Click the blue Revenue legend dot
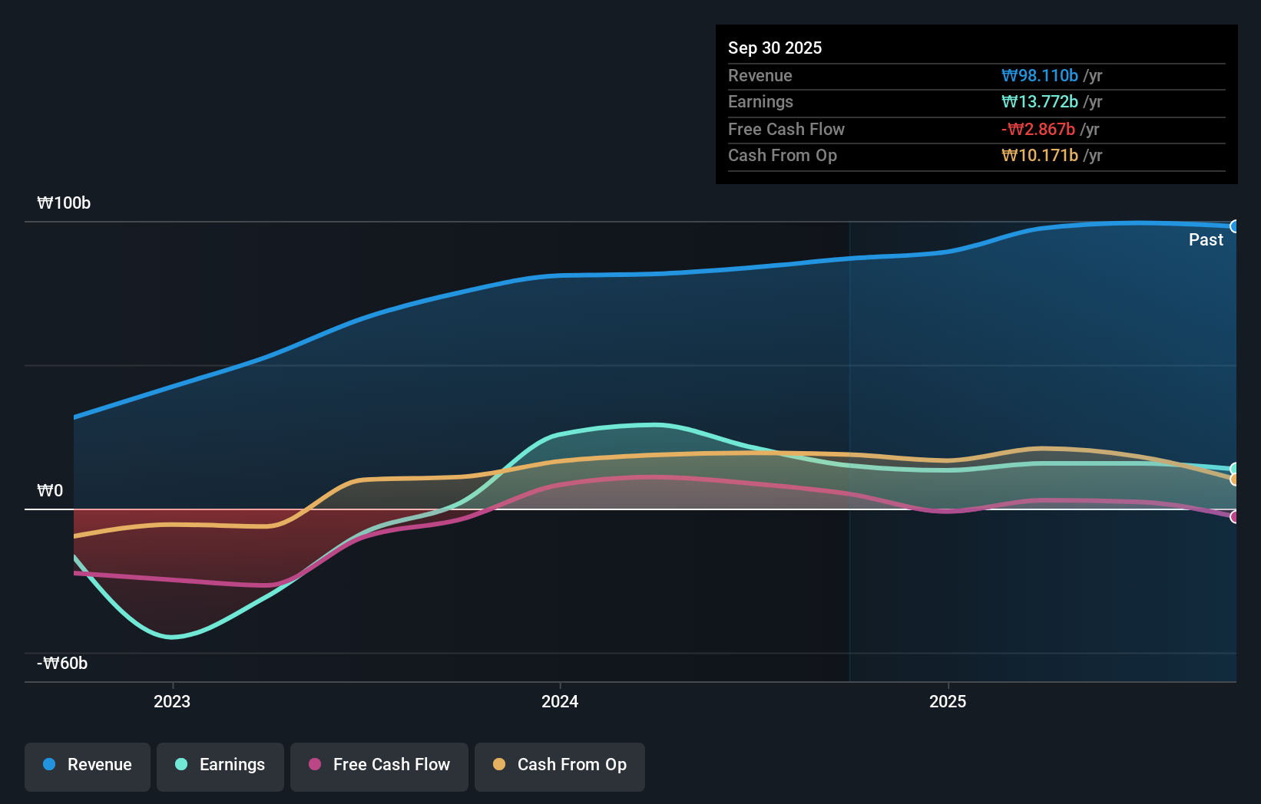1261x804 pixels. (50, 765)
